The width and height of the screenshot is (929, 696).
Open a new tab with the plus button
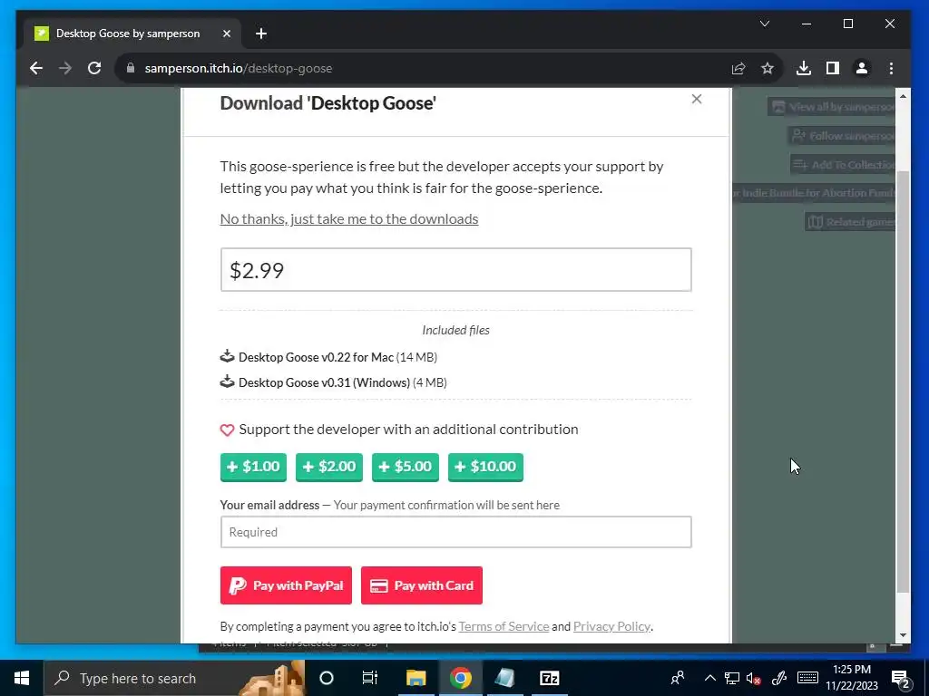(260, 34)
